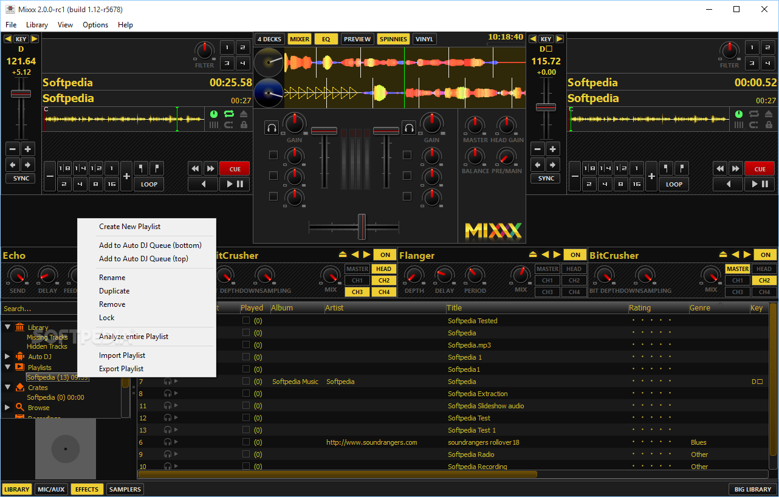779x497 pixels.
Task: Play or pause the left deck
Action: point(235,184)
